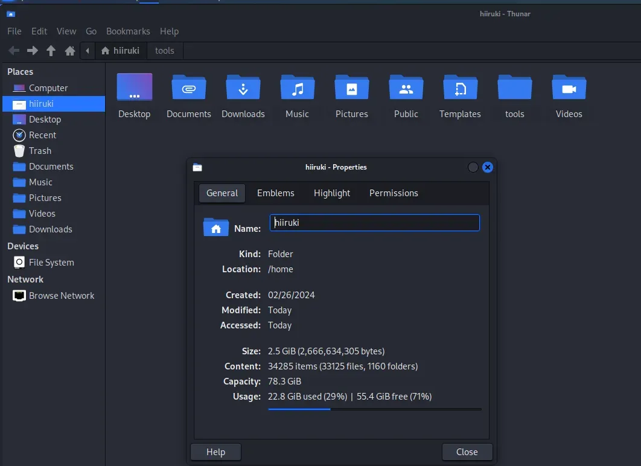Open Trash in the Places sidebar
Screen dimensions: 641x466
point(40,151)
